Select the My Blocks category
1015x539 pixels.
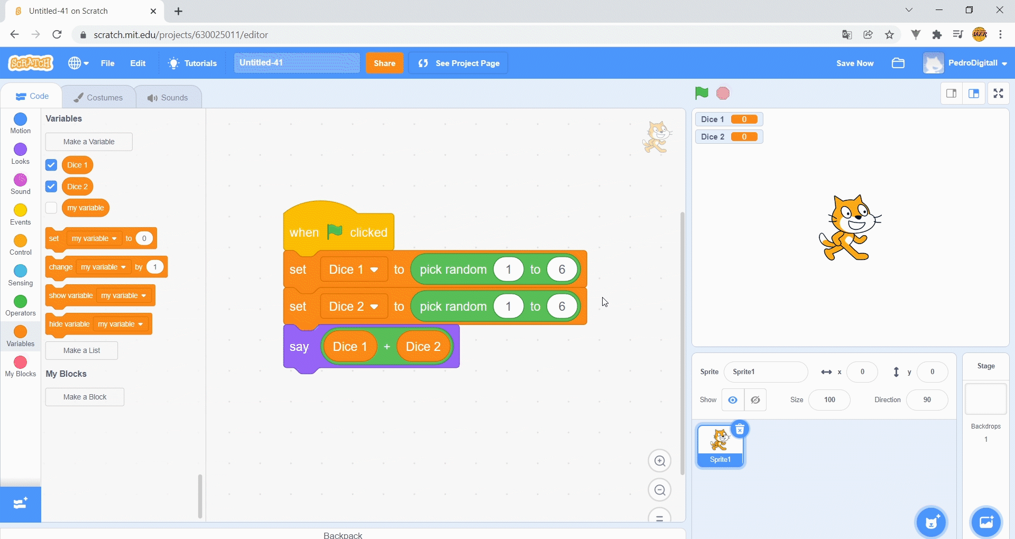pos(21,366)
